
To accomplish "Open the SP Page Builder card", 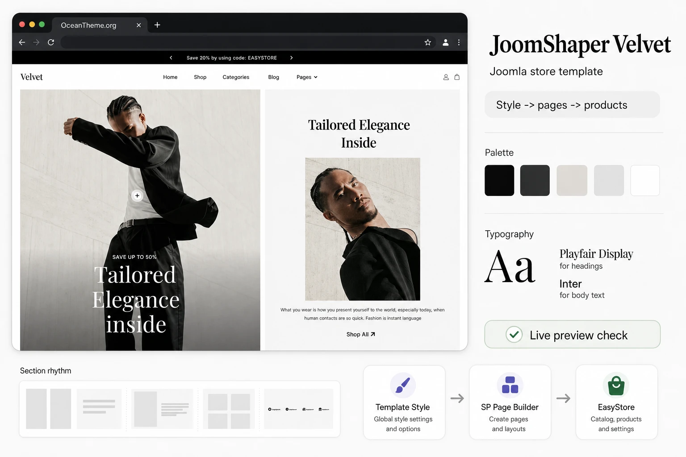I will click(510, 402).
